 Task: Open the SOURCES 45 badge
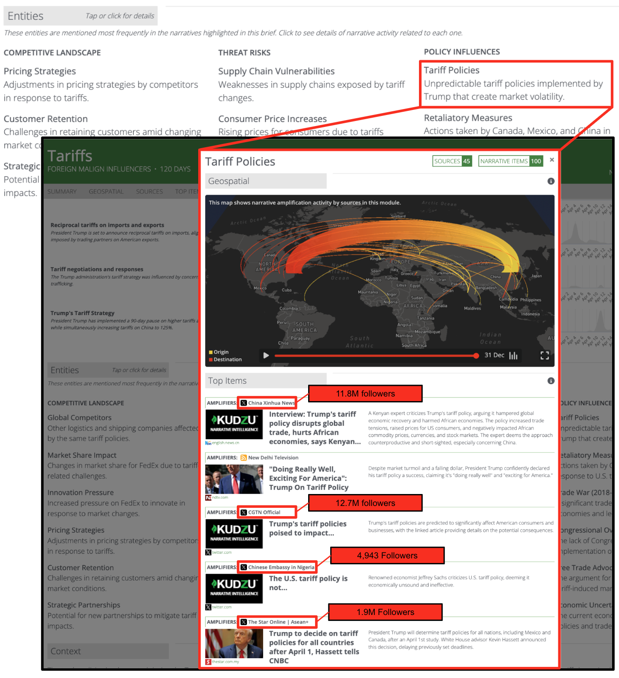point(452,161)
